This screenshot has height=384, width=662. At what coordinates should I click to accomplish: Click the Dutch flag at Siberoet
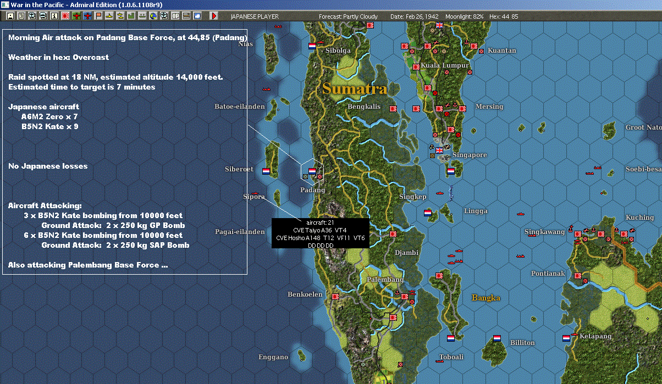pos(266,171)
